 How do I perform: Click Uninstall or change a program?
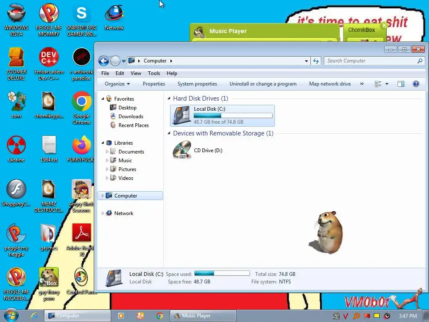263,84
